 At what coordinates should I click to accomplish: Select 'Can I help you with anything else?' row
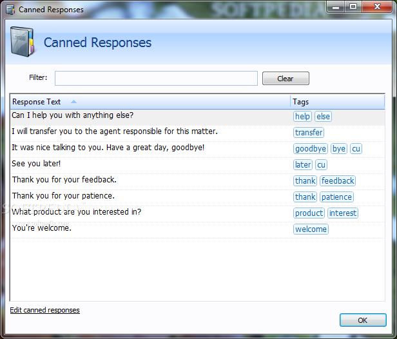[x=197, y=117]
